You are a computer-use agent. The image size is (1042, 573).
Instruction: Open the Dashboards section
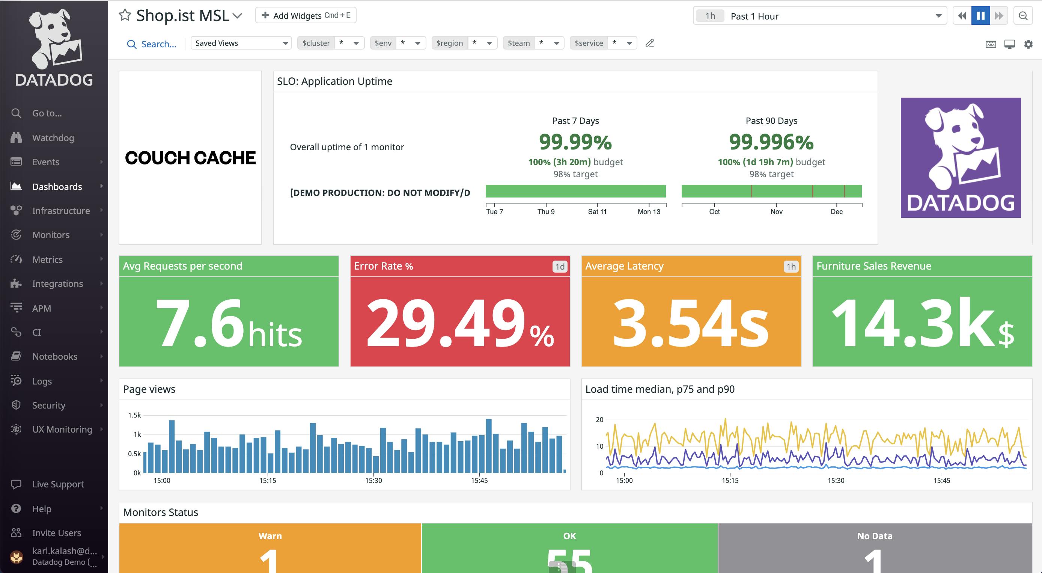point(57,185)
